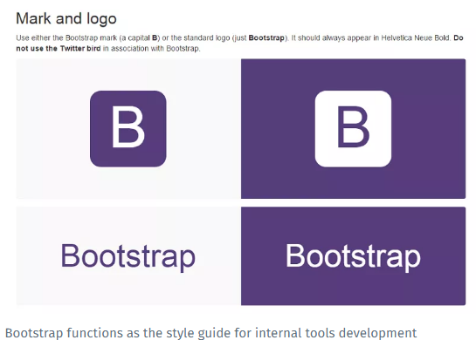Click the 'Mark and logo' heading
The image size is (476, 340).
[x=66, y=19]
